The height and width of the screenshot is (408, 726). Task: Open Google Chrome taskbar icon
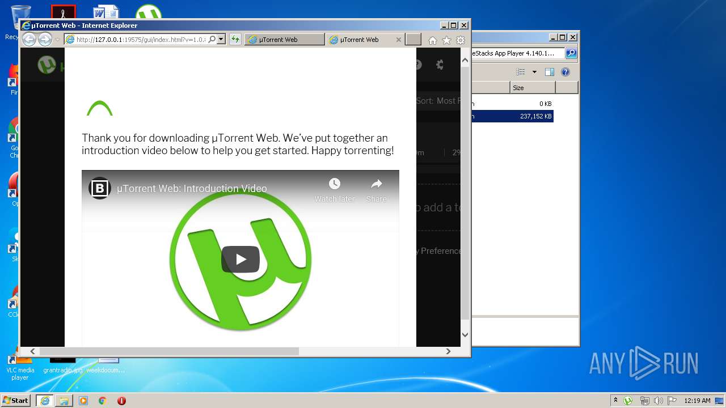tap(103, 401)
